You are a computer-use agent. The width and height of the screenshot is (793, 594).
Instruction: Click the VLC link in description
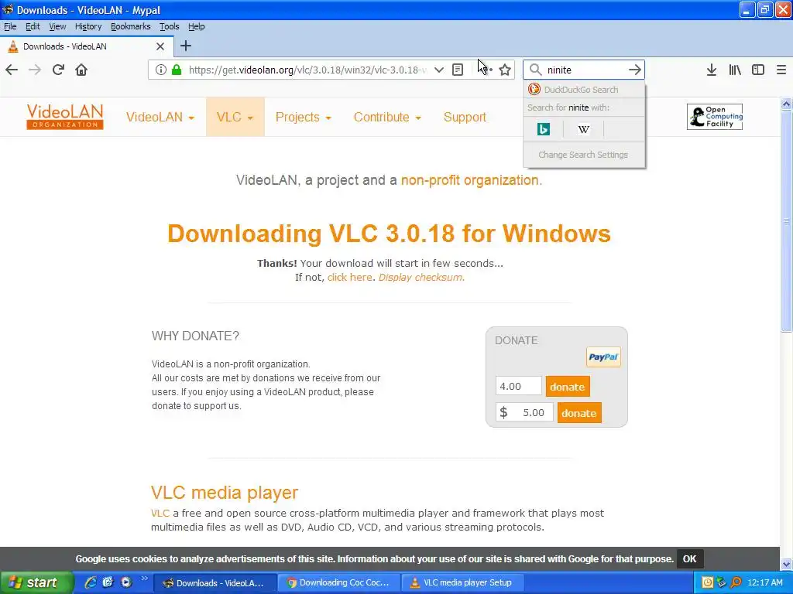[160, 514]
